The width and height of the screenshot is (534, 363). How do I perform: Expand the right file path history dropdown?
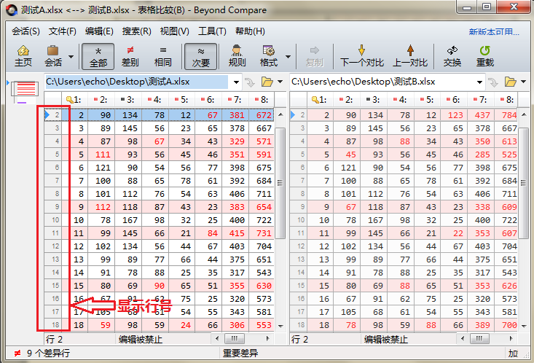click(x=479, y=82)
